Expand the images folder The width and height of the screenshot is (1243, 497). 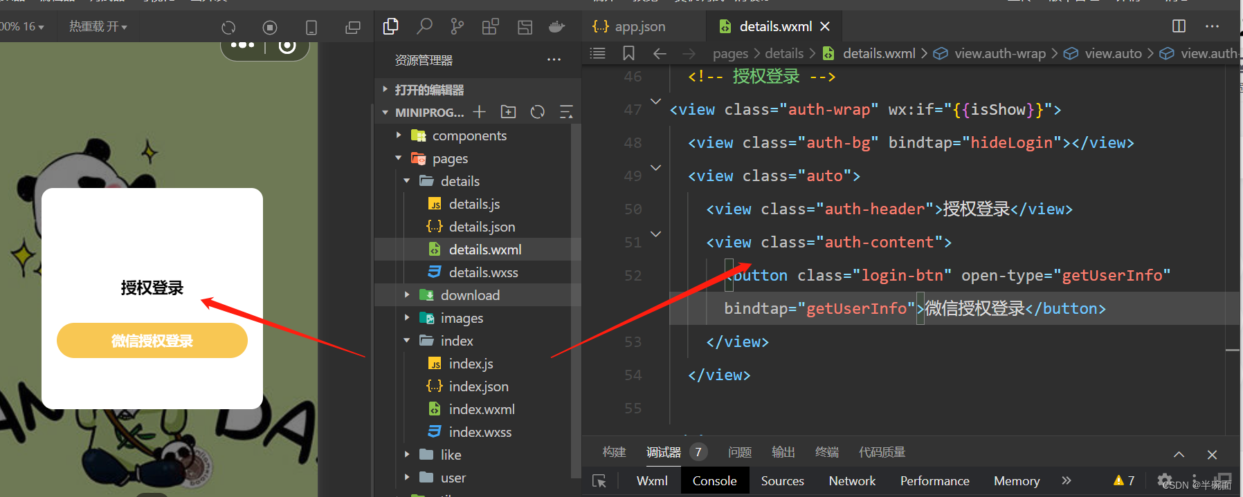(407, 318)
